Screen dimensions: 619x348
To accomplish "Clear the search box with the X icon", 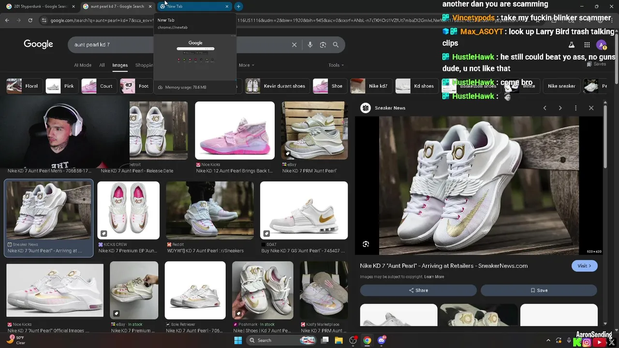I will [294, 44].
